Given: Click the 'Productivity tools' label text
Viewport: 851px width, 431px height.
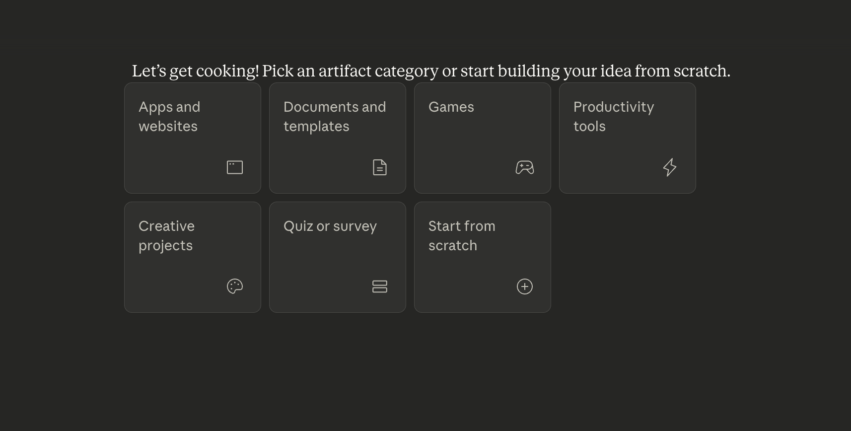Looking at the screenshot, I should tap(614, 117).
